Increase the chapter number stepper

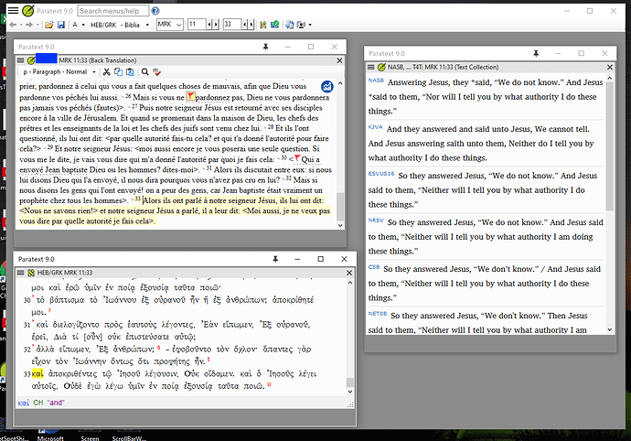pos(216,25)
